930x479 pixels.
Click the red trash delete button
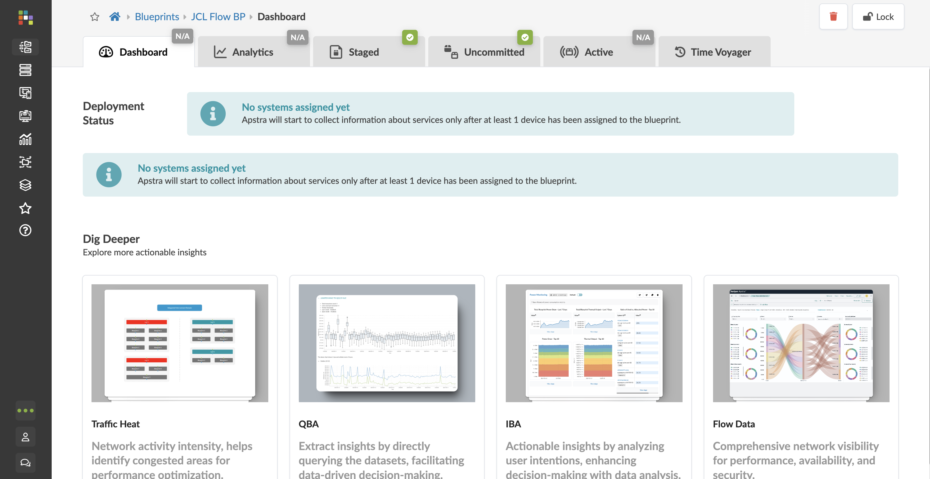point(833,16)
